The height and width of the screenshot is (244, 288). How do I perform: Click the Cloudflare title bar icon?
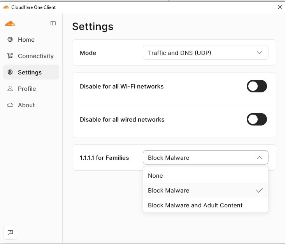[6, 7]
